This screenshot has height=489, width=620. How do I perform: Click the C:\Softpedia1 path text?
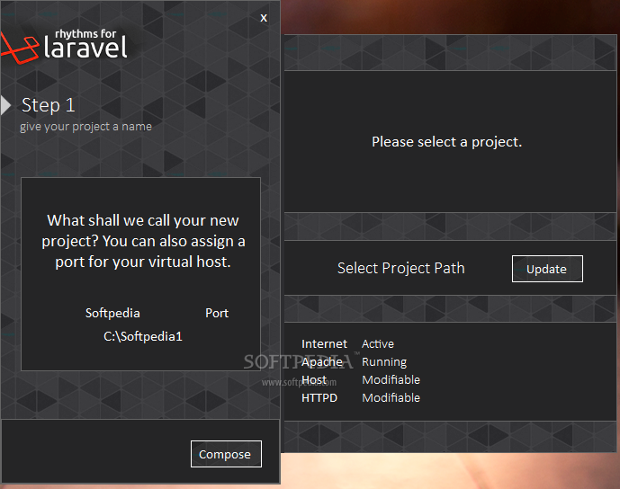coord(143,336)
